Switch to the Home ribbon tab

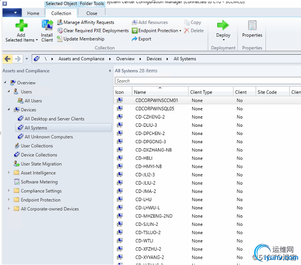tap(33, 13)
